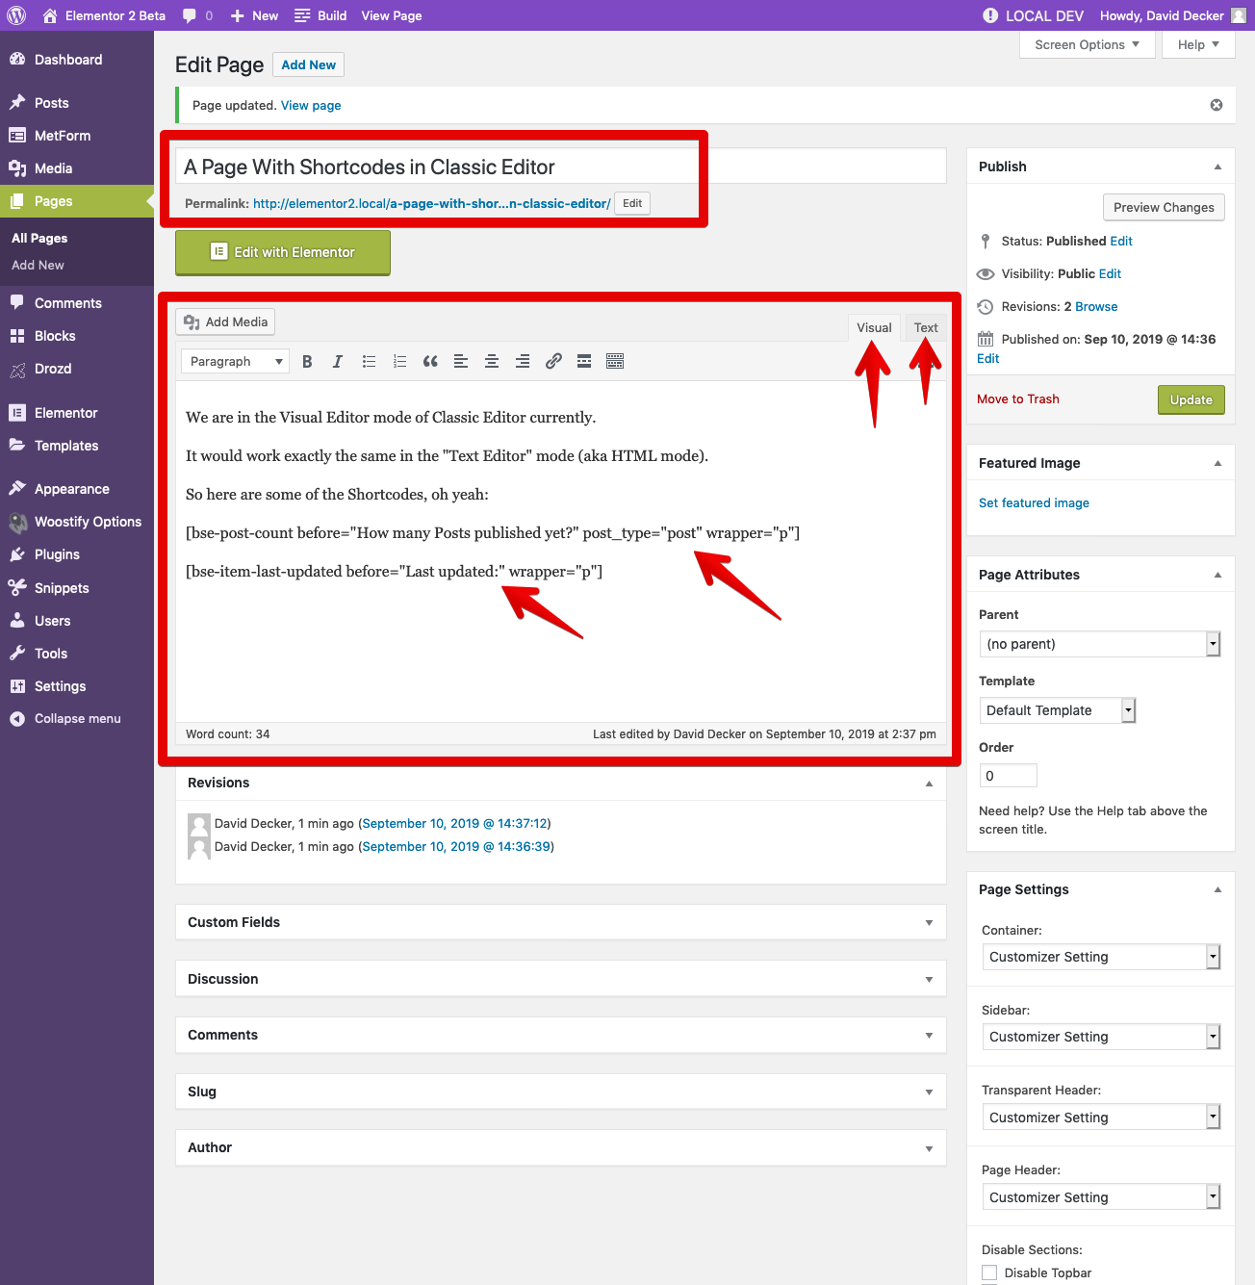Check the Disable Topbar checkbox

pyautogui.click(x=989, y=1273)
